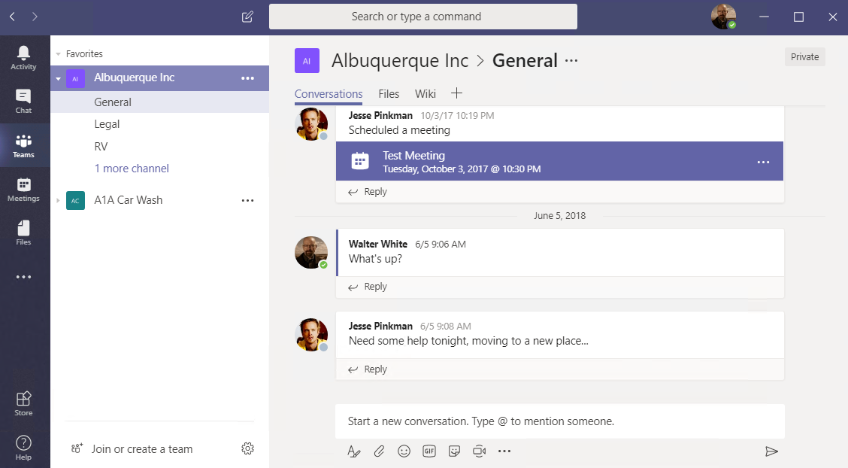The width and height of the screenshot is (848, 468).
Task: Navigate forward with the right arrow
Action: [35, 17]
